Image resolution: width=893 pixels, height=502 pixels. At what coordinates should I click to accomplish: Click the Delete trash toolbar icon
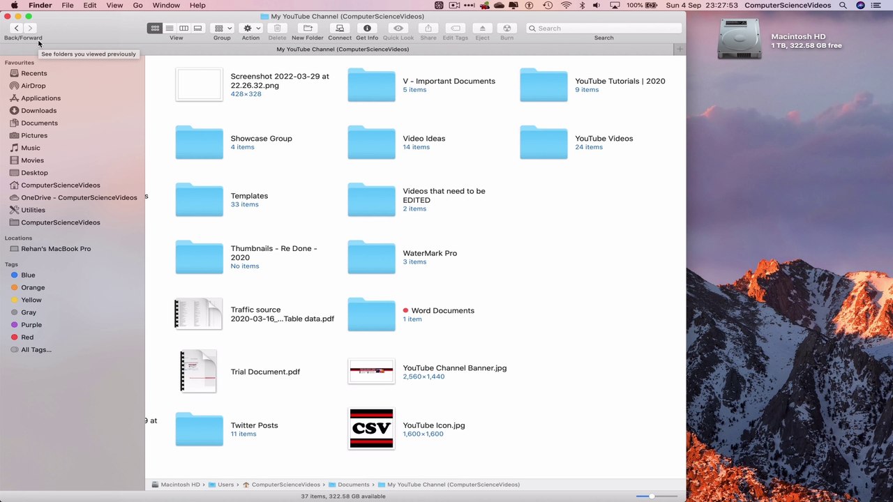pos(277,28)
